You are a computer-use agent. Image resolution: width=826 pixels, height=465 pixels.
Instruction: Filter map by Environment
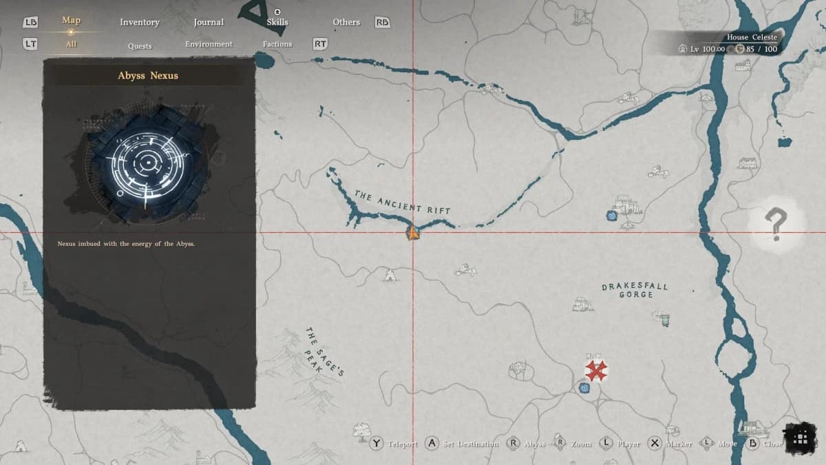tap(209, 44)
